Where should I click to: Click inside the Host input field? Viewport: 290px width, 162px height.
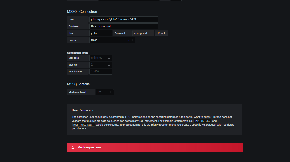click(x=124, y=19)
